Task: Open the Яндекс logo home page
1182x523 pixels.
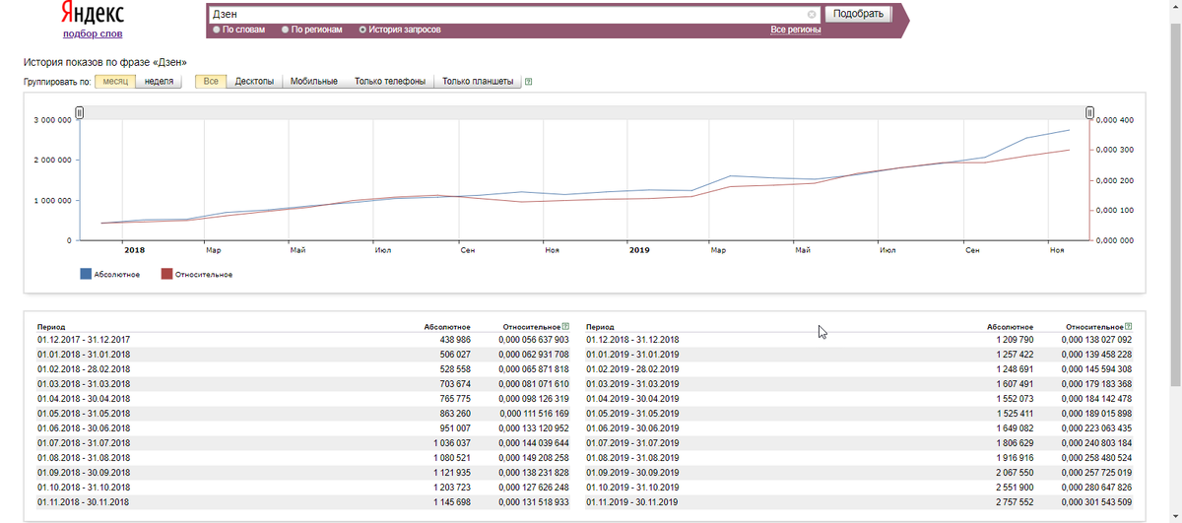Action: [92, 14]
